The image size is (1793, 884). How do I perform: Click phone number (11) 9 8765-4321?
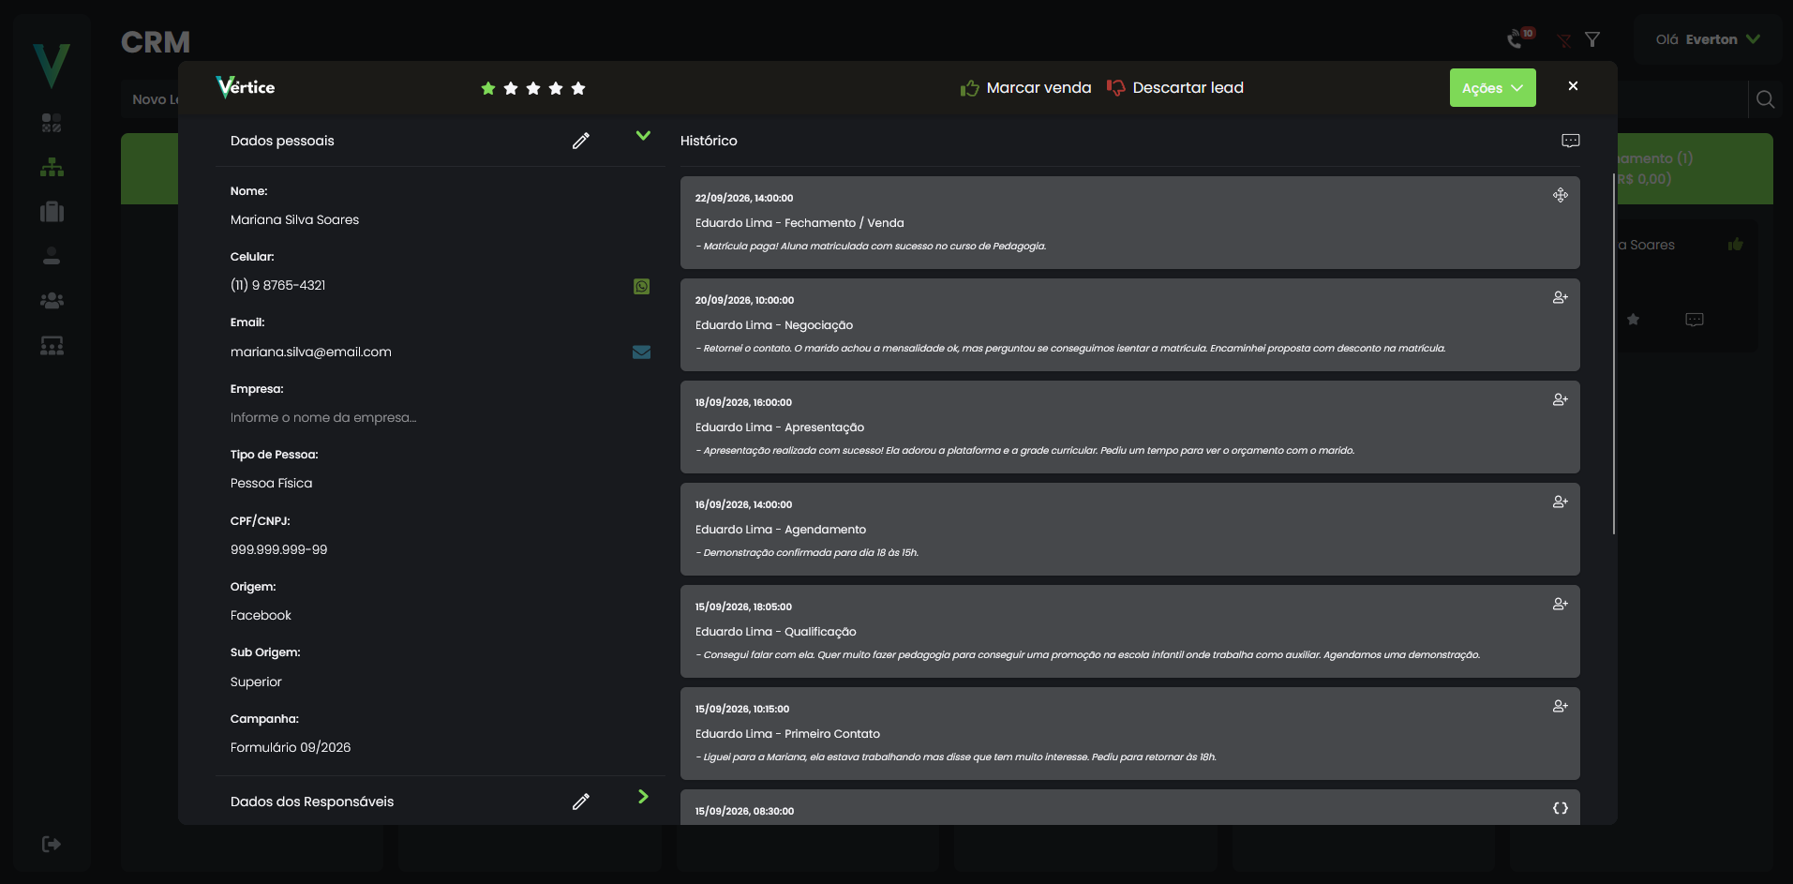(278, 286)
